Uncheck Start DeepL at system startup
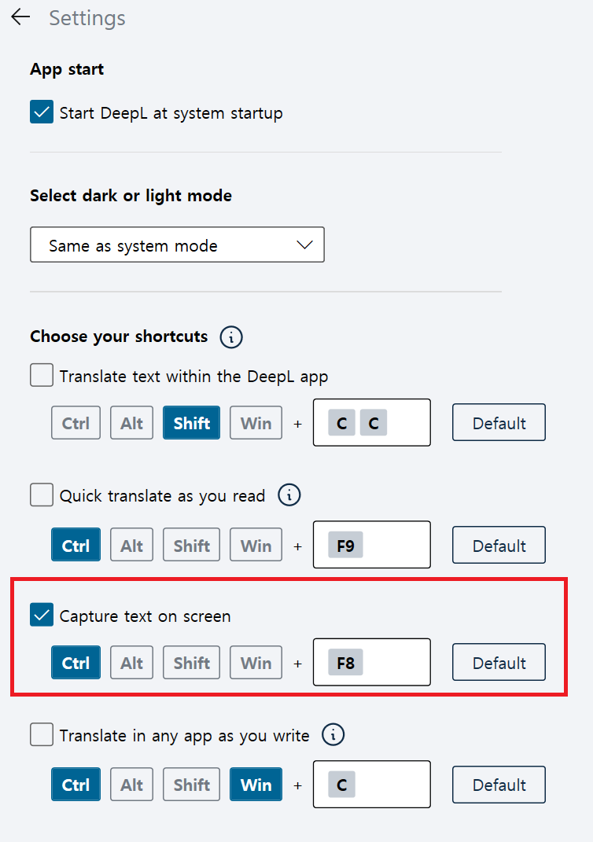This screenshot has width=593, height=842. point(42,112)
